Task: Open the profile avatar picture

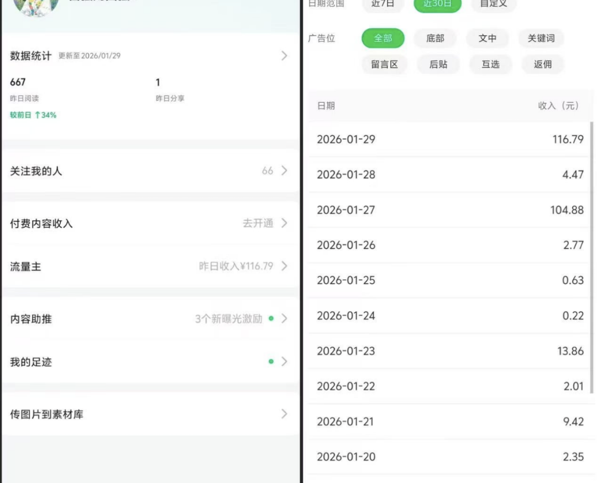Action: pos(36,6)
